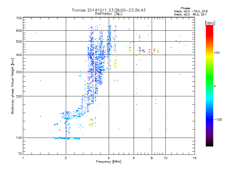Click the black bottom of the colorbar
229x172 pixels.
pos(210,144)
